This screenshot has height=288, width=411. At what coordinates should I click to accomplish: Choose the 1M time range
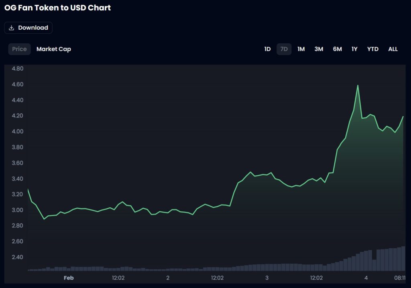301,49
